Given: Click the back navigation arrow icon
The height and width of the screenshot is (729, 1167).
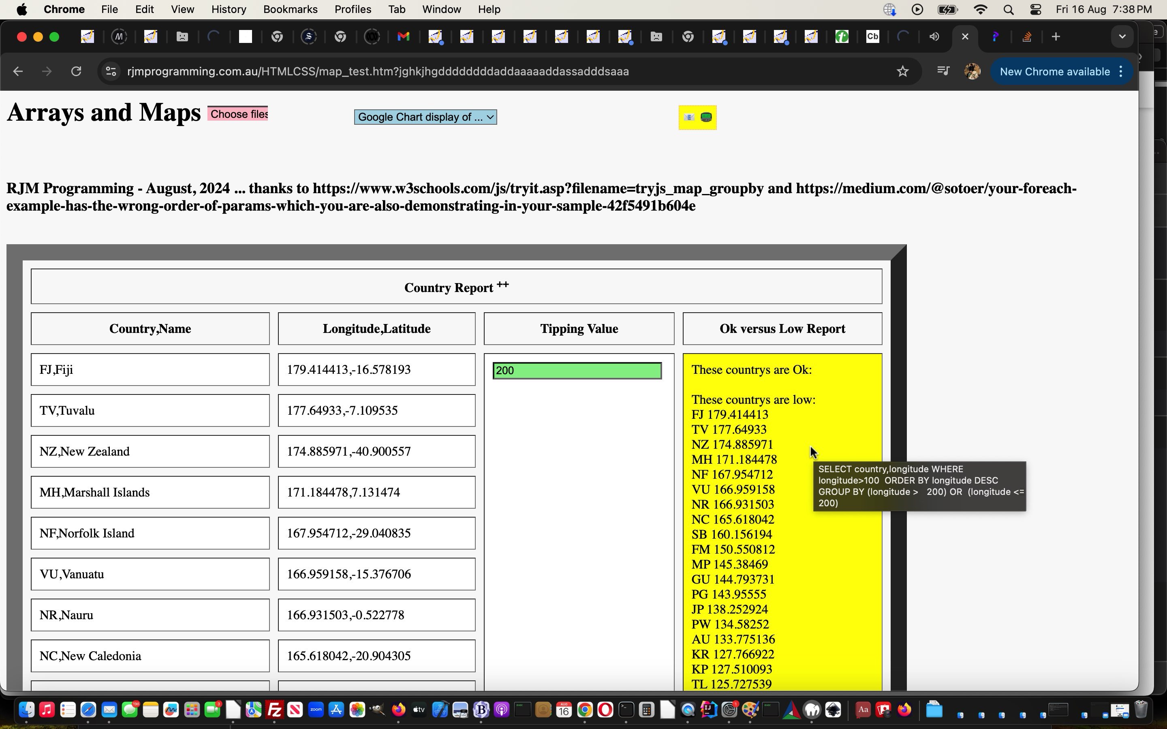Looking at the screenshot, I should pyautogui.click(x=19, y=71).
